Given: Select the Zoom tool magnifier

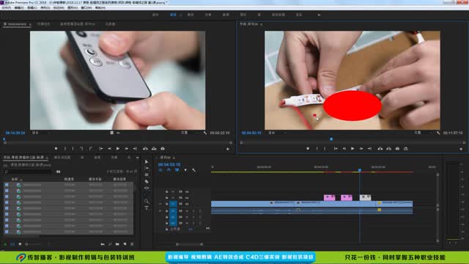Looking at the screenshot, I should pyautogui.click(x=147, y=202).
